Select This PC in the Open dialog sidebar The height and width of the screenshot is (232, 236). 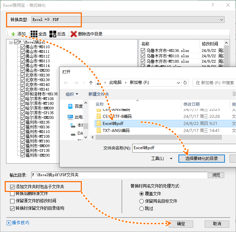tap(75, 117)
